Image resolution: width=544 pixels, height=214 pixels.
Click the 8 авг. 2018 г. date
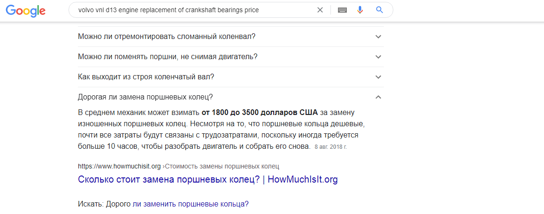pos(330,147)
